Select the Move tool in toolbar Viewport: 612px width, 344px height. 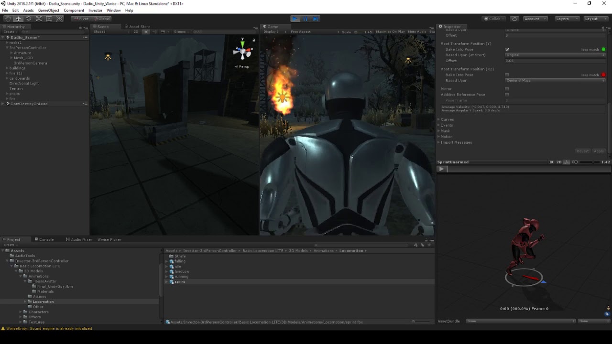pos(18,19)
